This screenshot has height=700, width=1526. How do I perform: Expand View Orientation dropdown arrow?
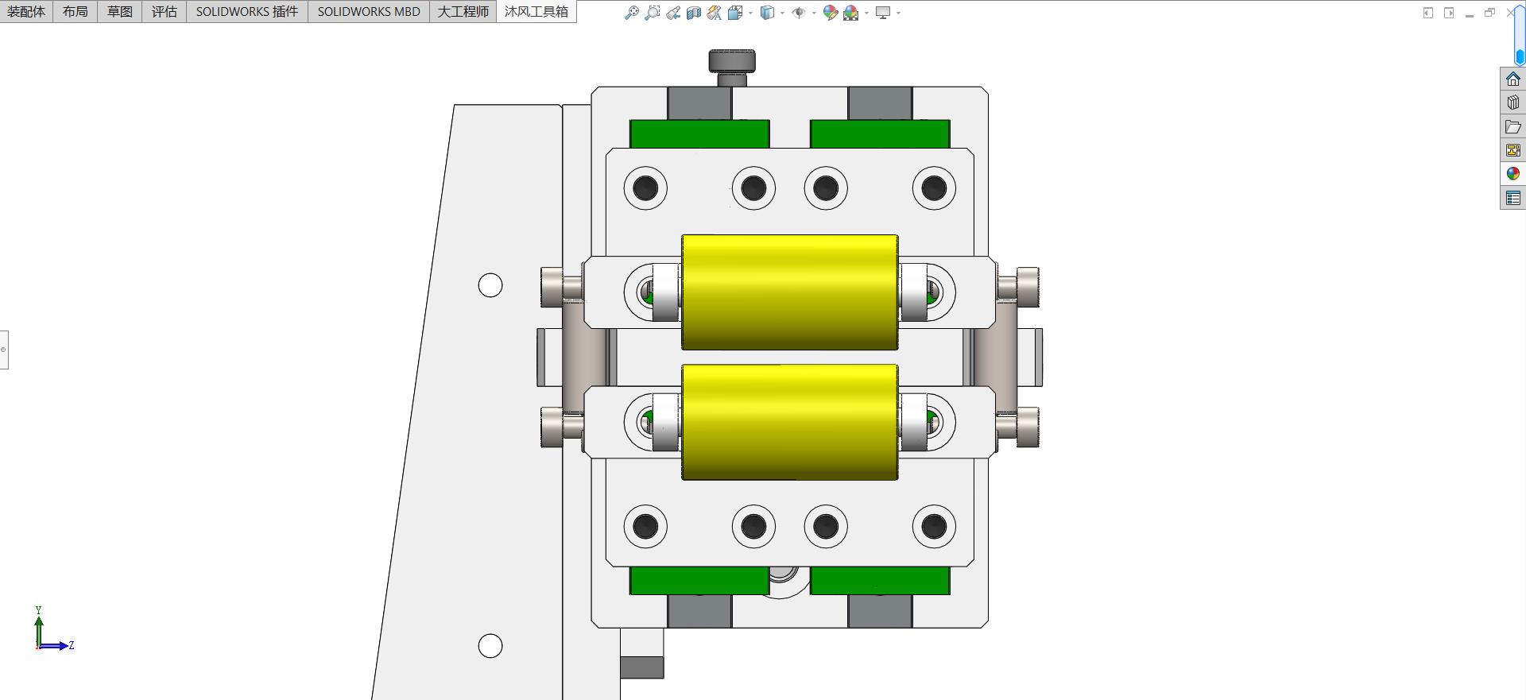pos(750,13)
